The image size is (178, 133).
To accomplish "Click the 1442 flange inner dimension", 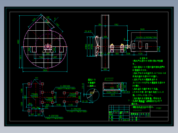I will (112, 88).
